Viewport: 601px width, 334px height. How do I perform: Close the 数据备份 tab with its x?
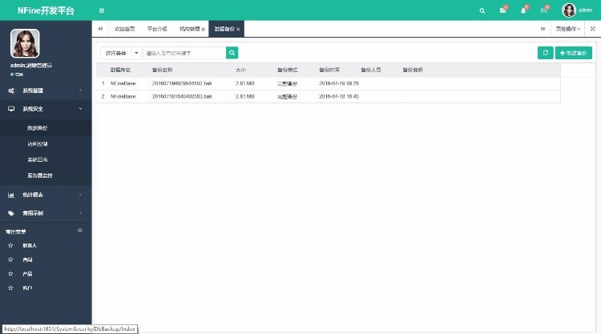click(238, 30)
